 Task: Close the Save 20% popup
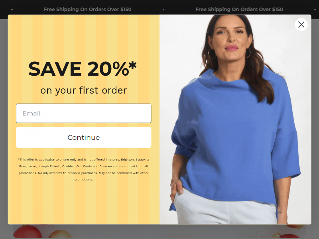click(x=301, y=24)
